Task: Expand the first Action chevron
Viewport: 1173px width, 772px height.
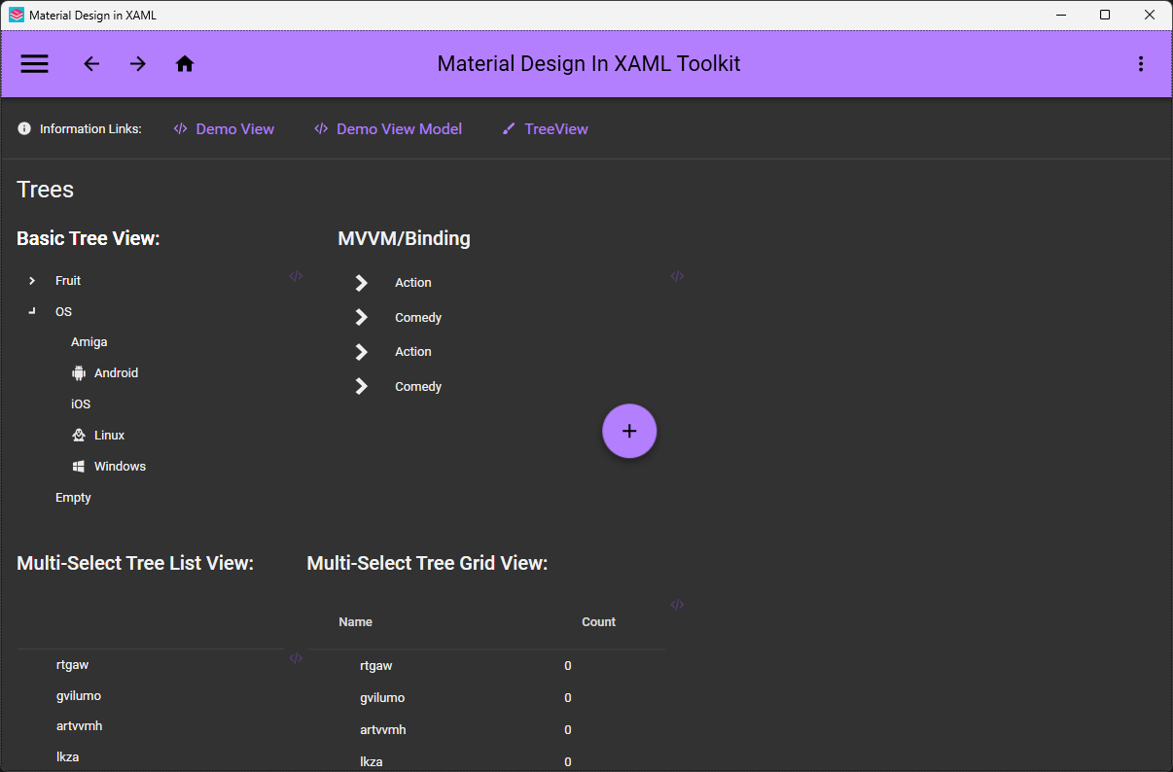Action: click(362, 283)
